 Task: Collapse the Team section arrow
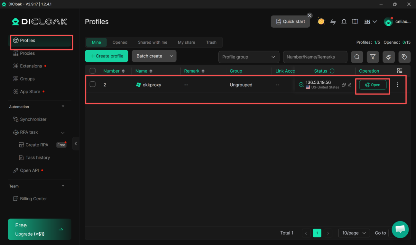(63, 186)
